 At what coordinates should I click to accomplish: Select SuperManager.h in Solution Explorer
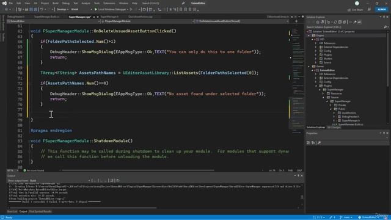tap(351, 120)
